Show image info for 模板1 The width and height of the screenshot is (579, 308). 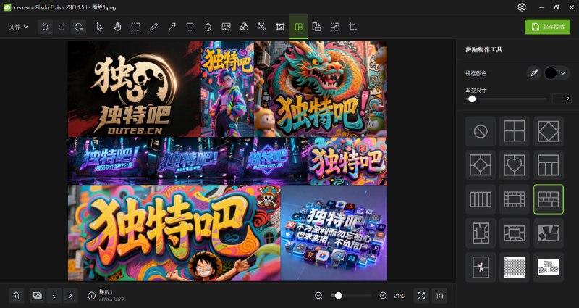coord(92,296)
